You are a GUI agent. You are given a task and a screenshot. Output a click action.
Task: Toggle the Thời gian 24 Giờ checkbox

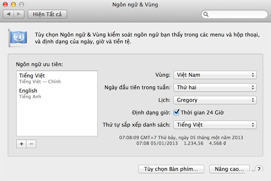point(177,112)
